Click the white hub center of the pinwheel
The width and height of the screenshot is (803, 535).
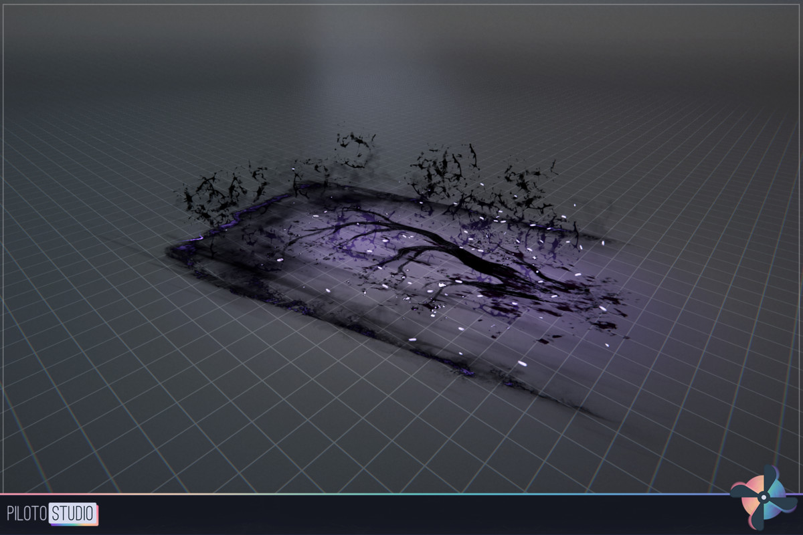click(764, 497)
